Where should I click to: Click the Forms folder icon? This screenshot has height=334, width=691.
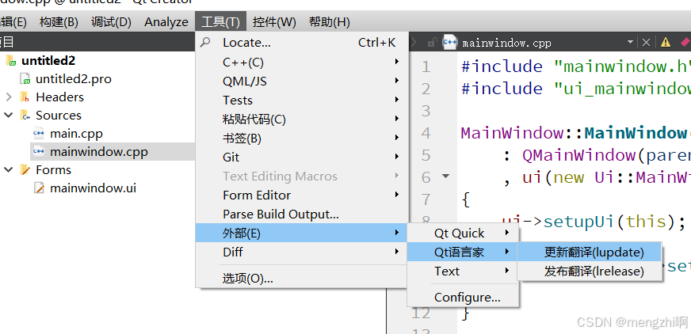coord(25,170)
